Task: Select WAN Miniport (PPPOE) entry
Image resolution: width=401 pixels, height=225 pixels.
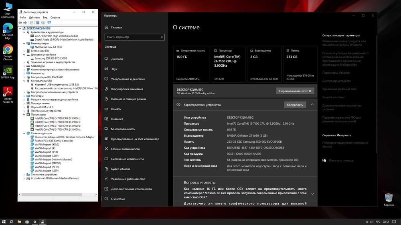Action: [x=48, y=163]
